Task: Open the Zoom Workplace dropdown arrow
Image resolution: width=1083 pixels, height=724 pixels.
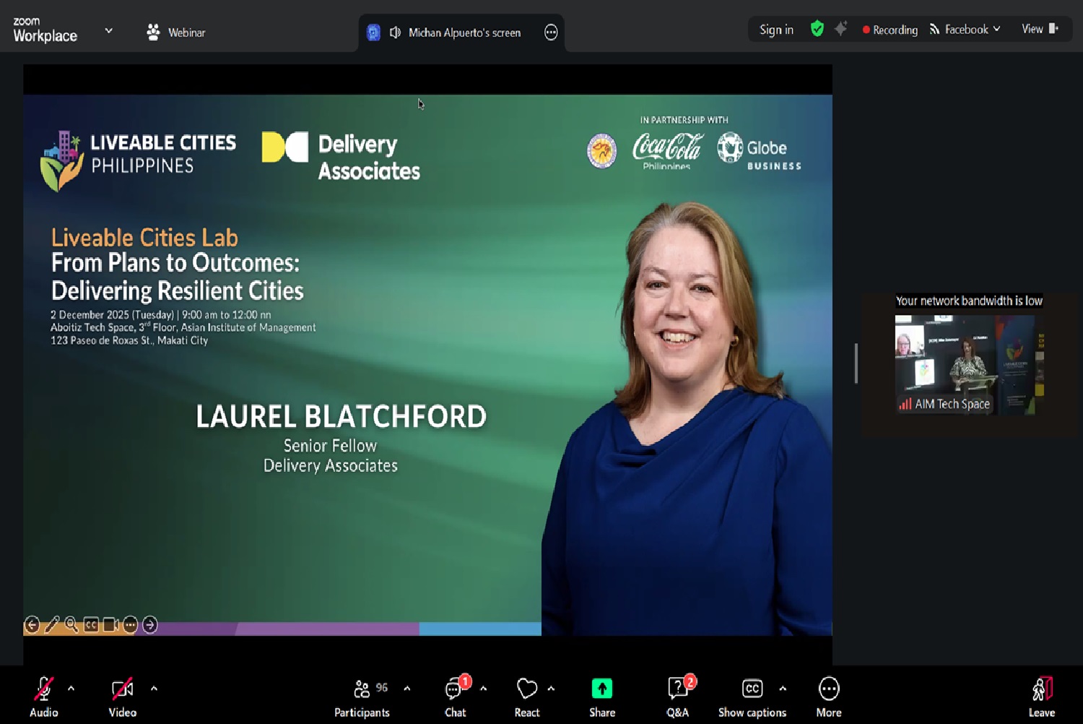Action: [108, 30]
